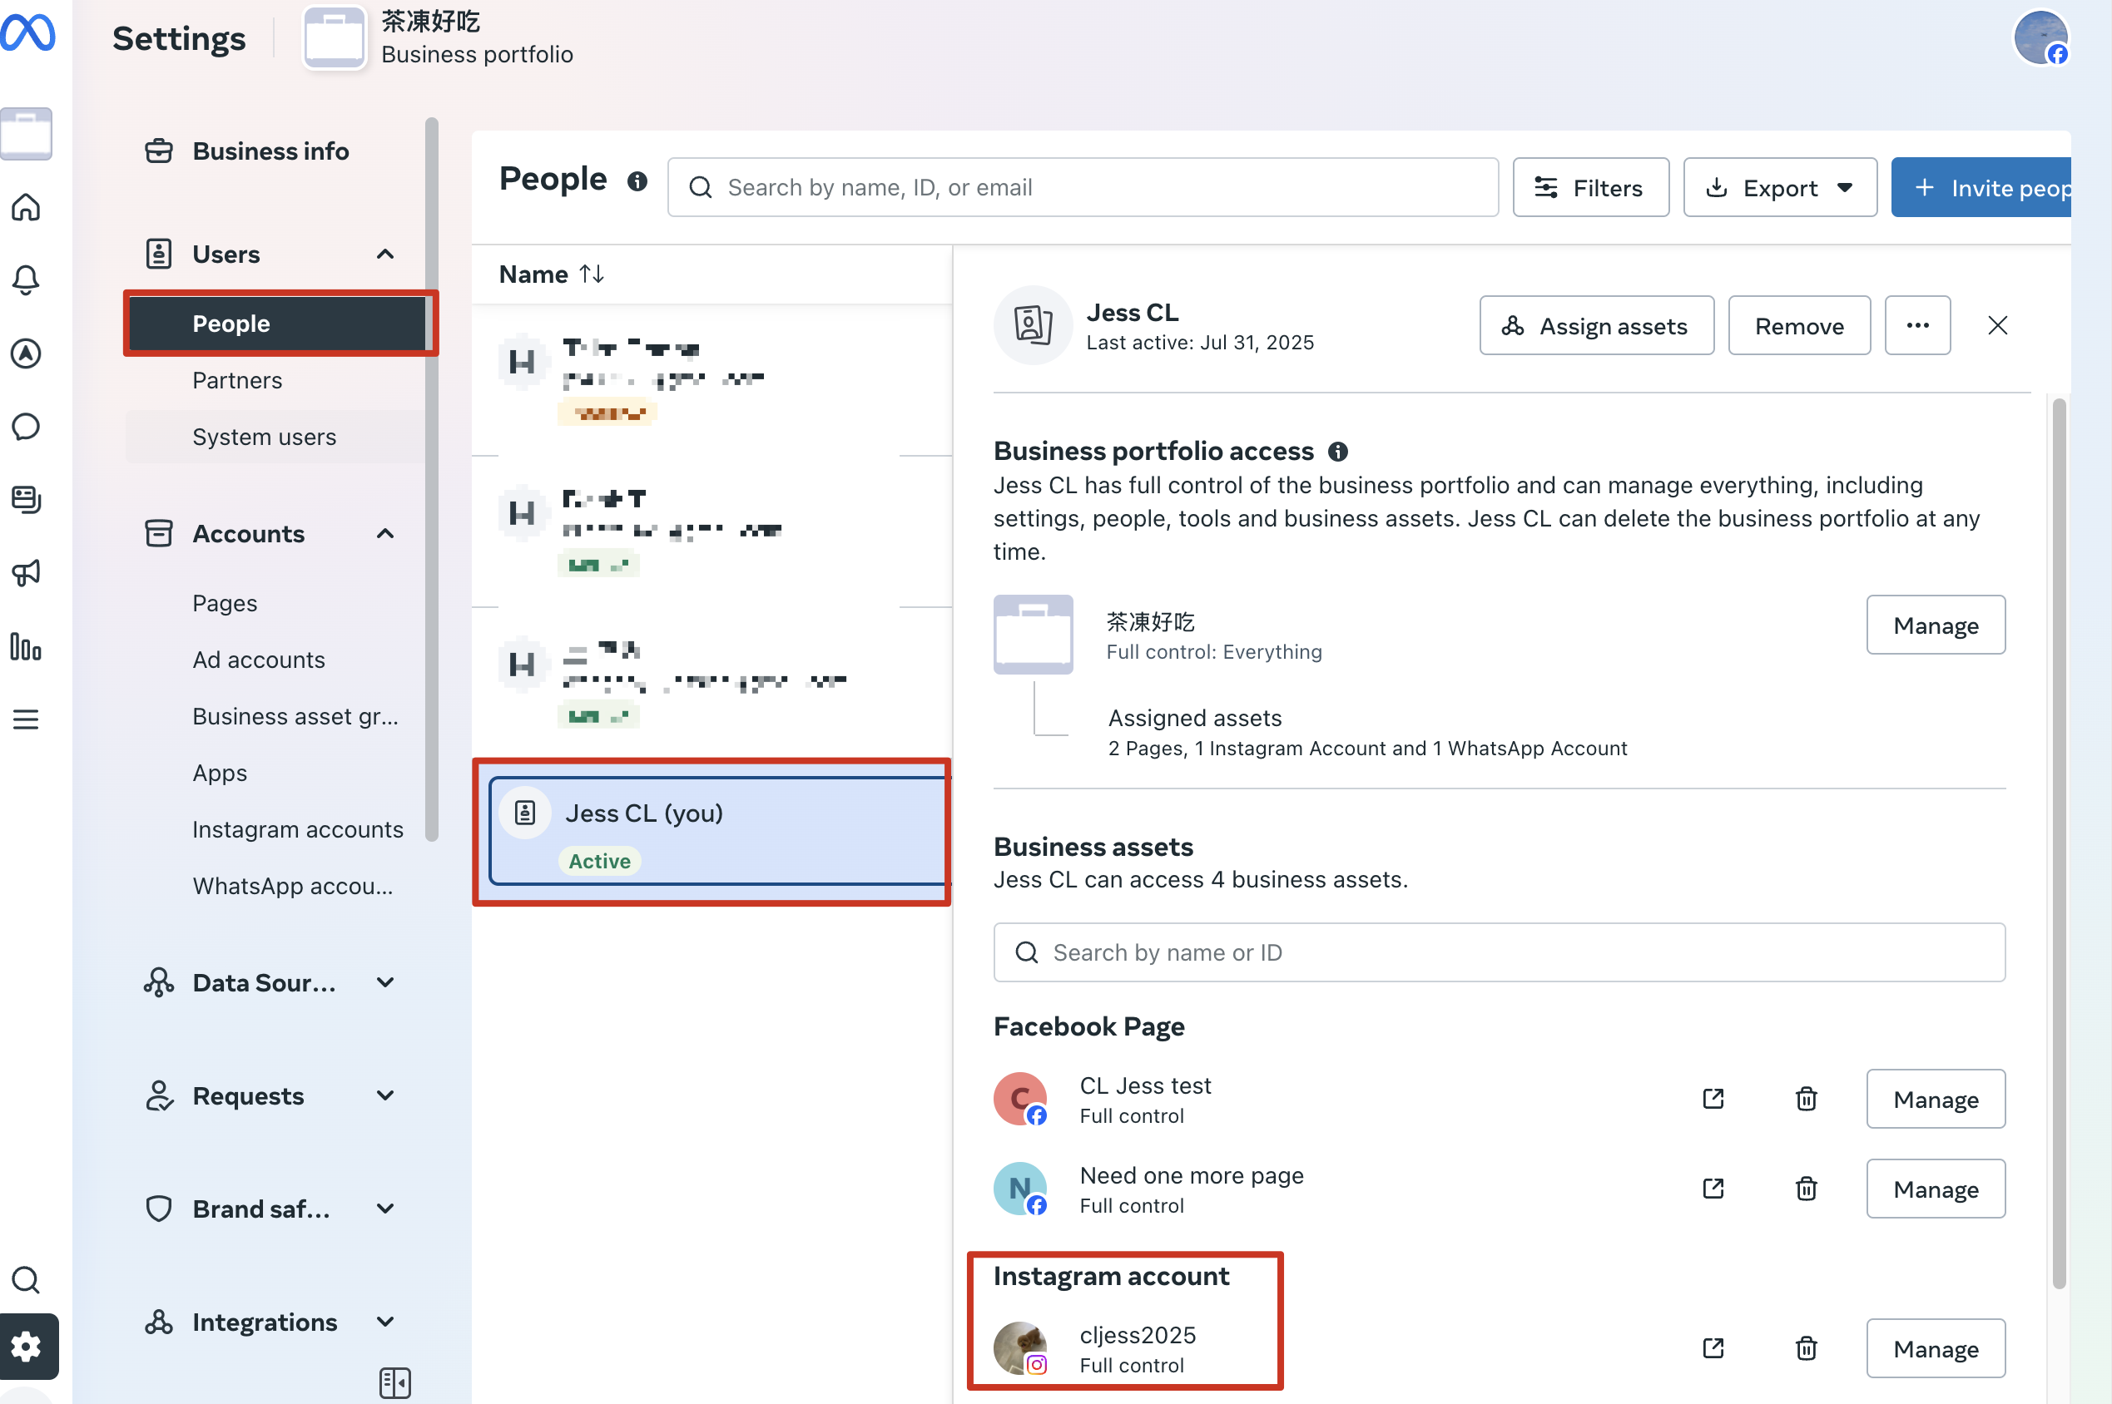This screenshot has height=1404, width=2112.
Task: Open Need one more page external link
Action: 1713,1189
